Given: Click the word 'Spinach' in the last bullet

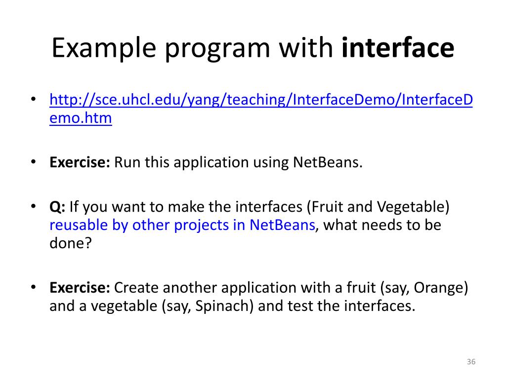Looking at the screenshot, I should click(225, 306).
